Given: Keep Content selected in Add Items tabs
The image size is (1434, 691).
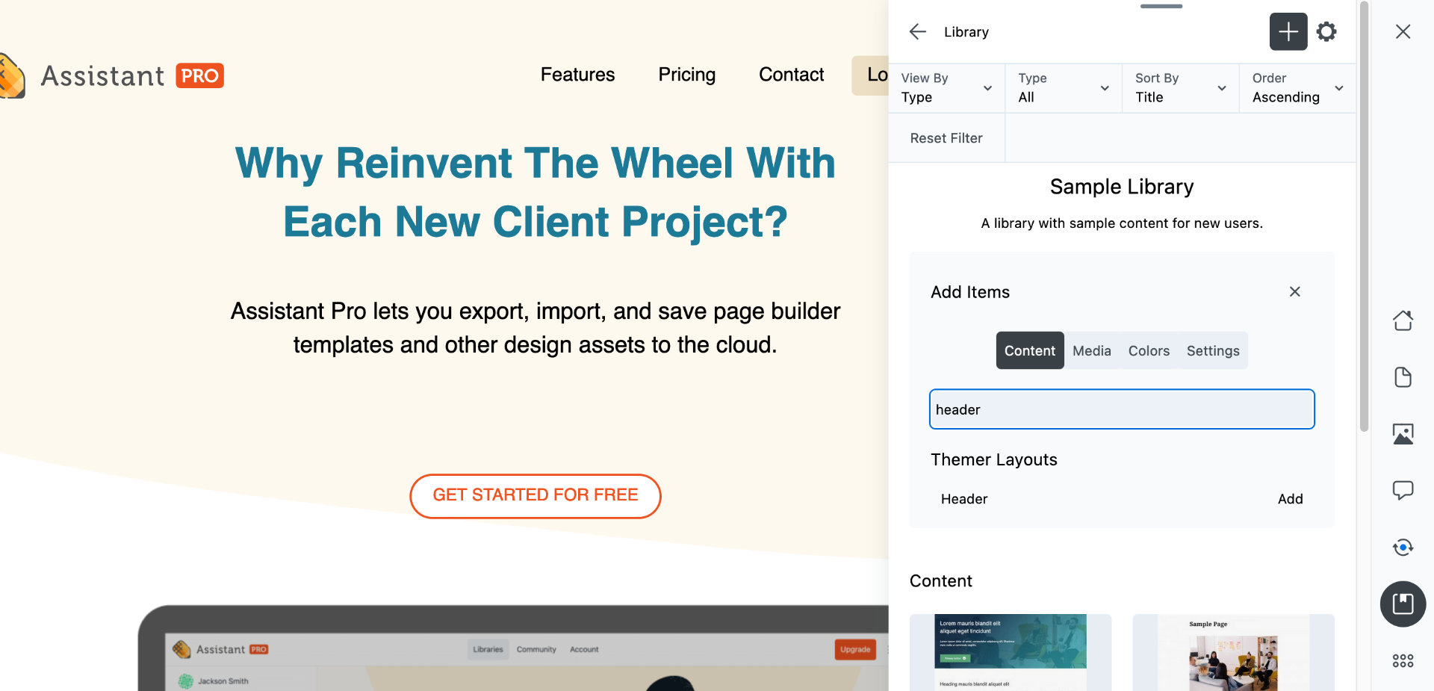Looking at the screenshot, I should pos(1029,350).
